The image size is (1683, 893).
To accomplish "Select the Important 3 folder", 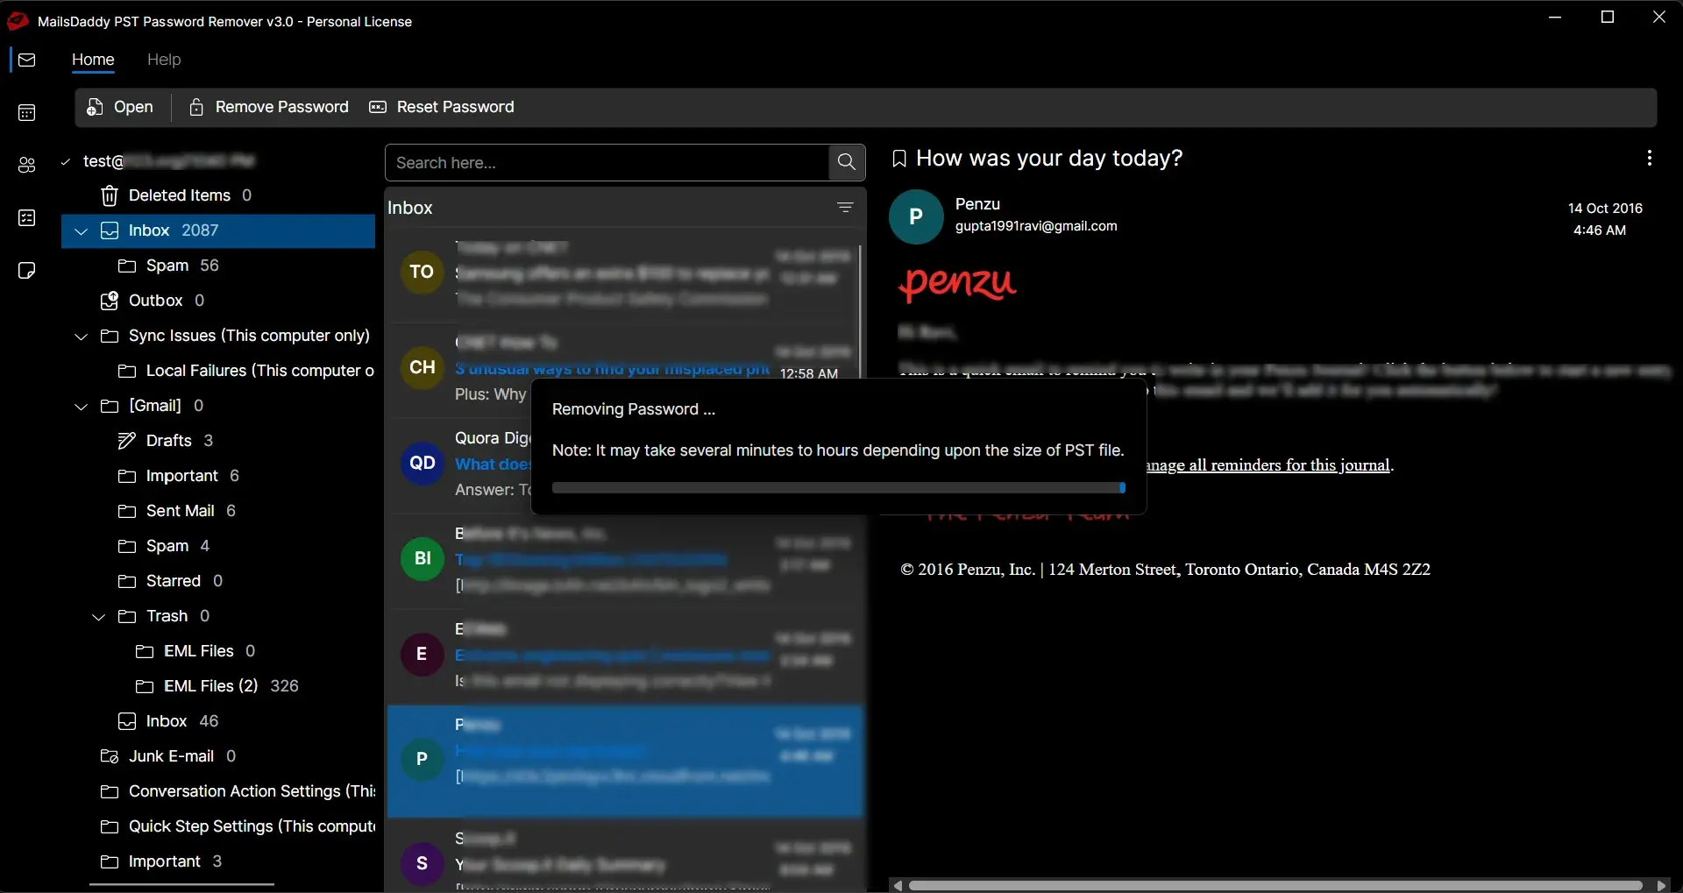I will 219,861.
